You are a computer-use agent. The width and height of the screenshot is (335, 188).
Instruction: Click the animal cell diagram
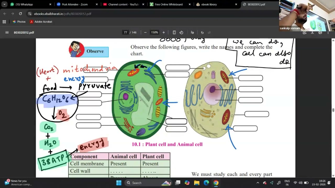210,100
